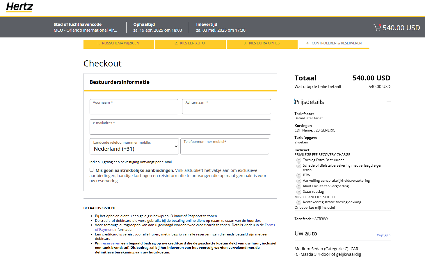Viewport: 425px width, 261px height.
Task: Tick the exclusive offers opt-in checkbox
Action: [x=92, y=170]
